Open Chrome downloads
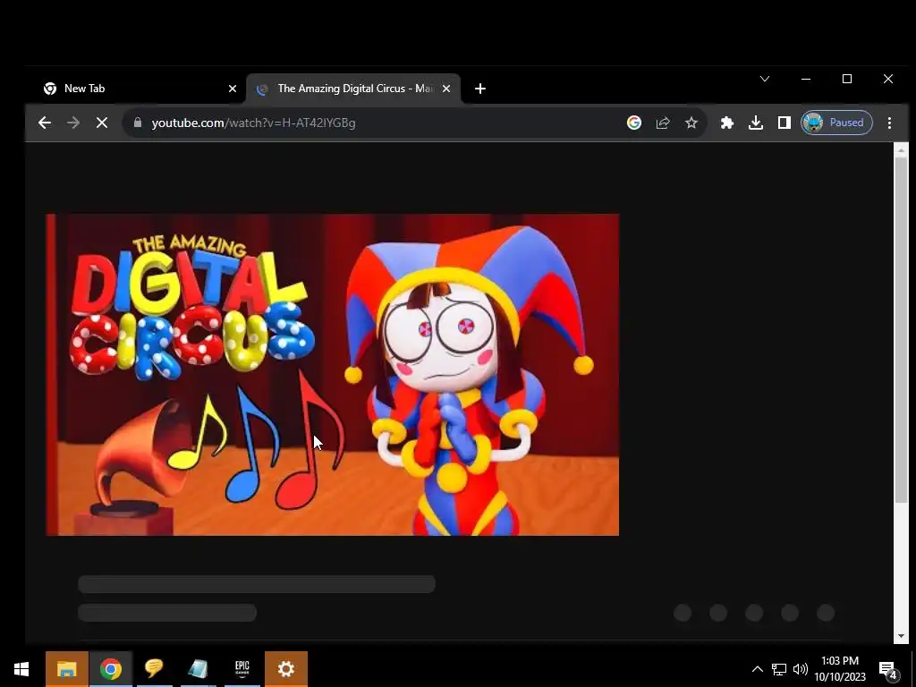Image resolution: width=916 pixels, height=687 pixels. point(755,123)
